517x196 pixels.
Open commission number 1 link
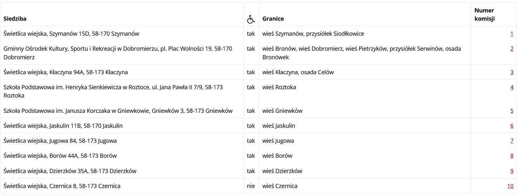[x=512, y=34]
